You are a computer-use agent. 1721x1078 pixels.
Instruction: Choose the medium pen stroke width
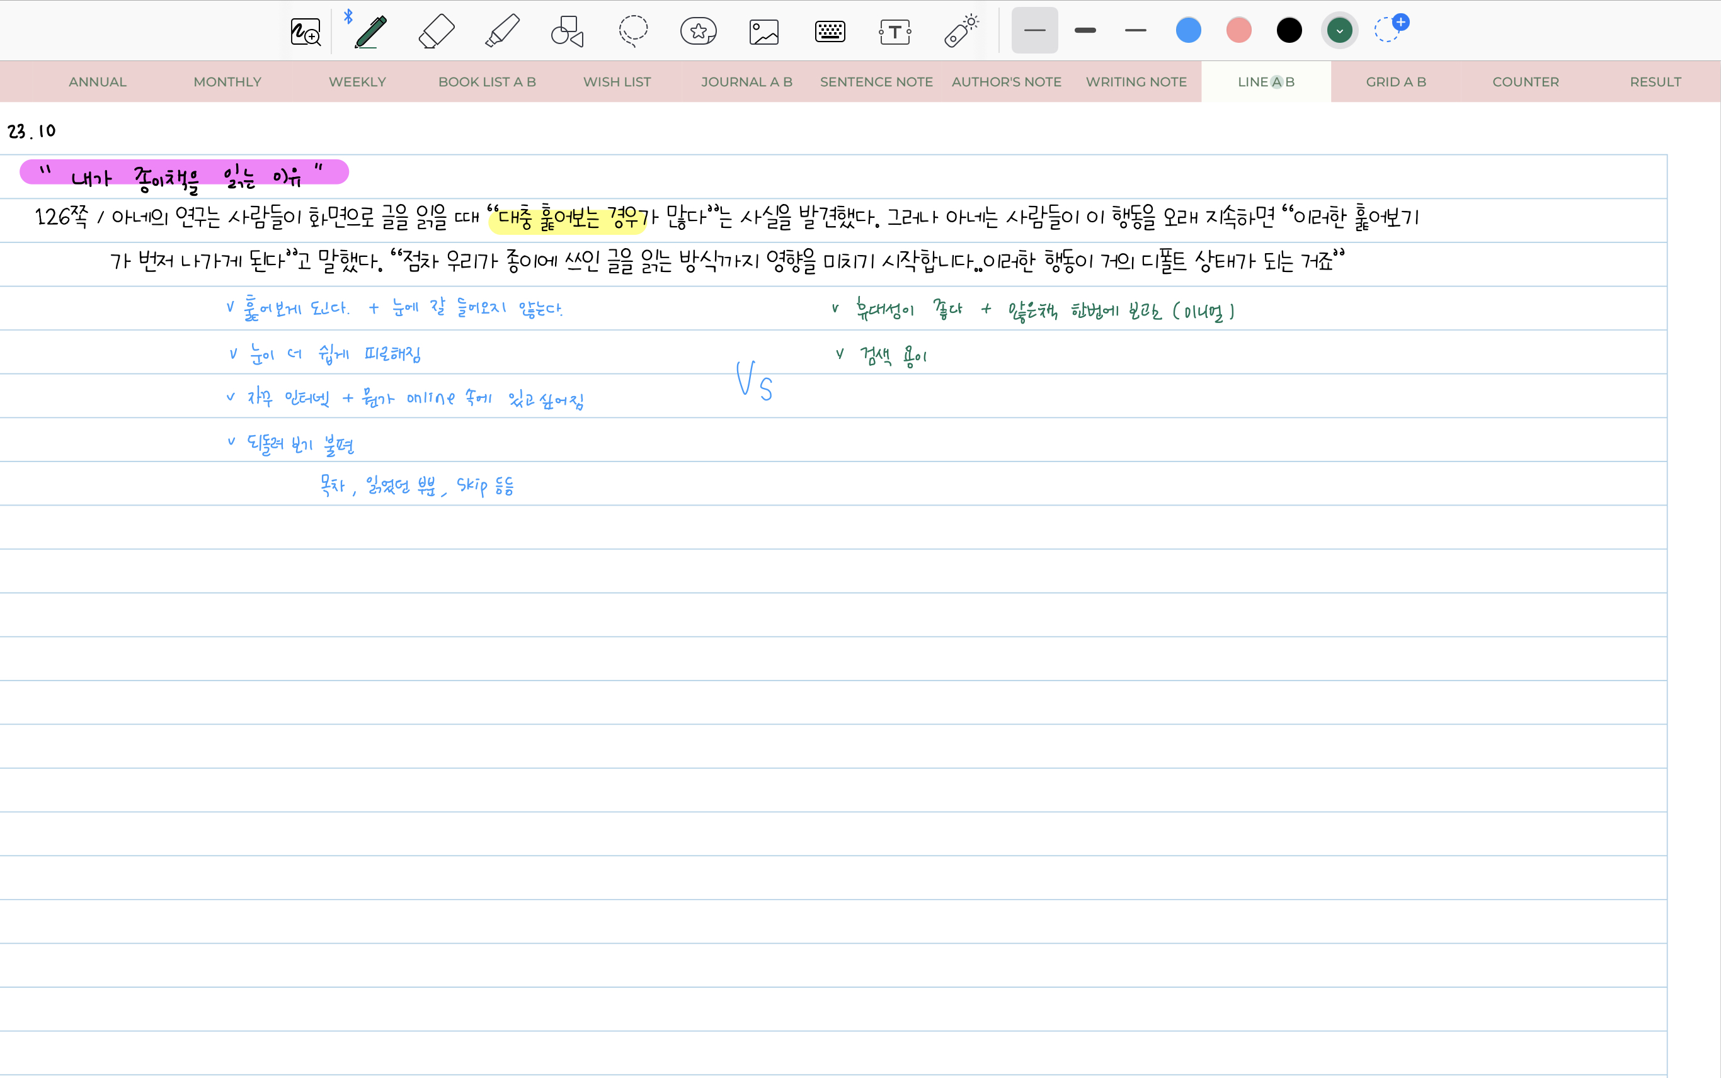coord(1135,31)
